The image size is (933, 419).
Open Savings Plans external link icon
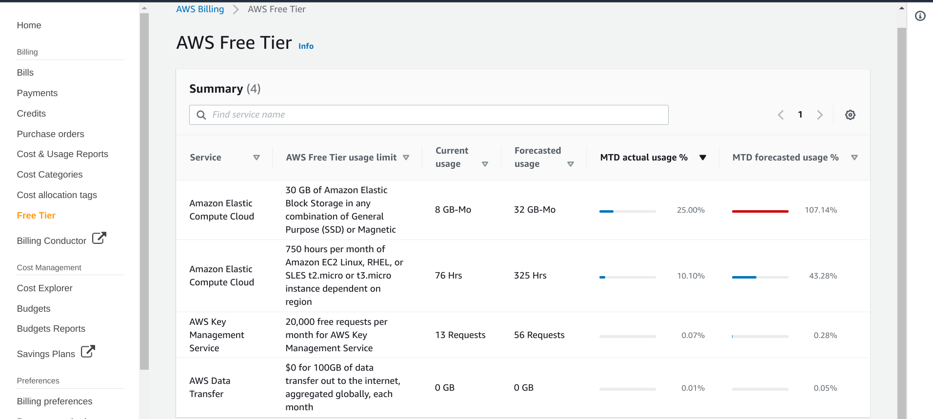click(88, 351)
